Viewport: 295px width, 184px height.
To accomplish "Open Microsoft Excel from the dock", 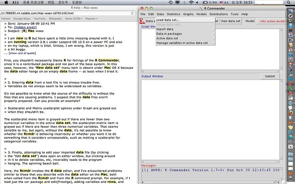I will pyautogui.click(x=290, y=89).
